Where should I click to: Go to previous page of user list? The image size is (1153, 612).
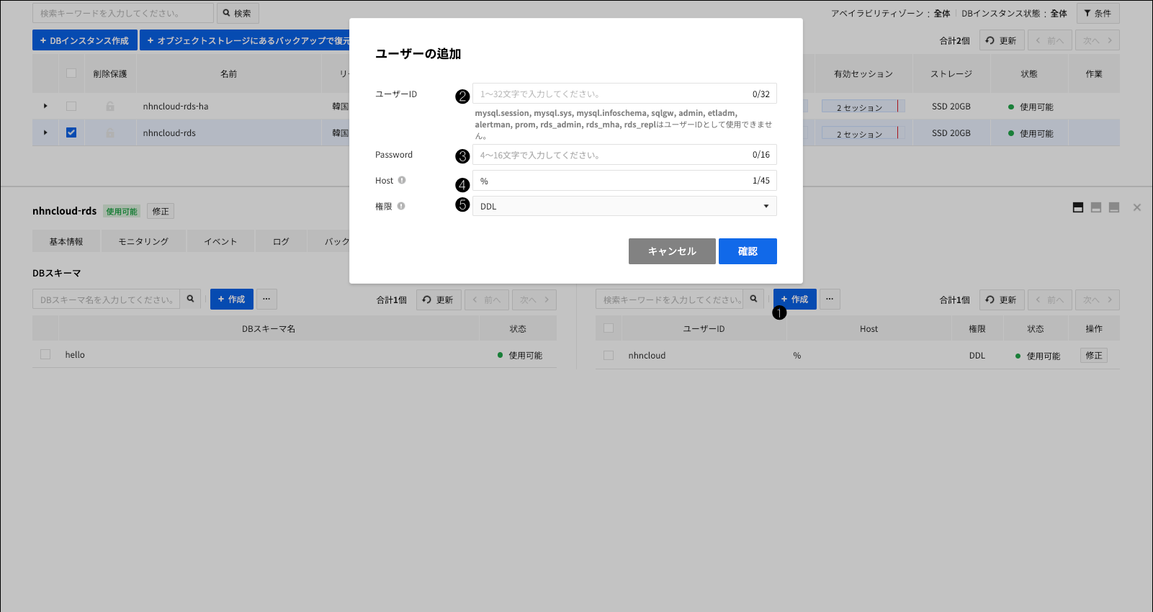click(x=1050, y=300)
